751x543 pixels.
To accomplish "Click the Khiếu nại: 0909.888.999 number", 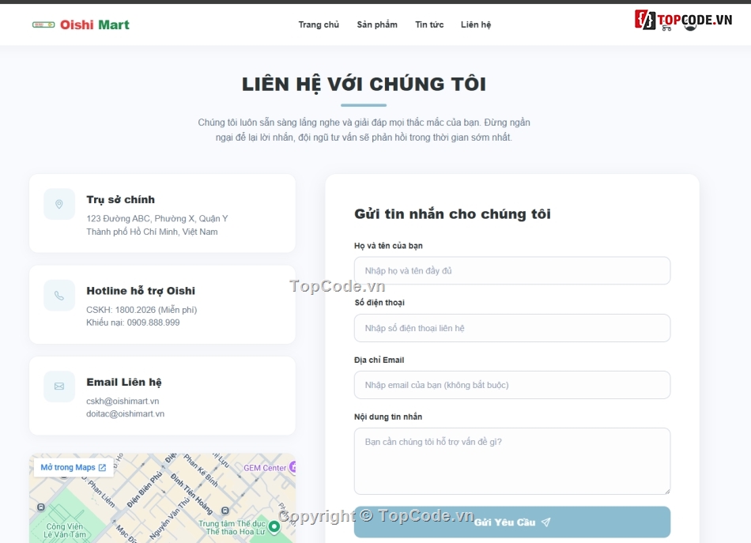I will click(x=133, y=322).
